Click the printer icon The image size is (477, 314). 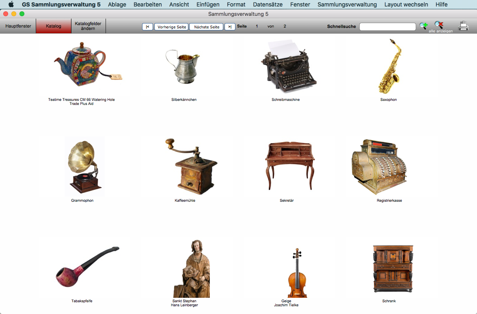463,26
